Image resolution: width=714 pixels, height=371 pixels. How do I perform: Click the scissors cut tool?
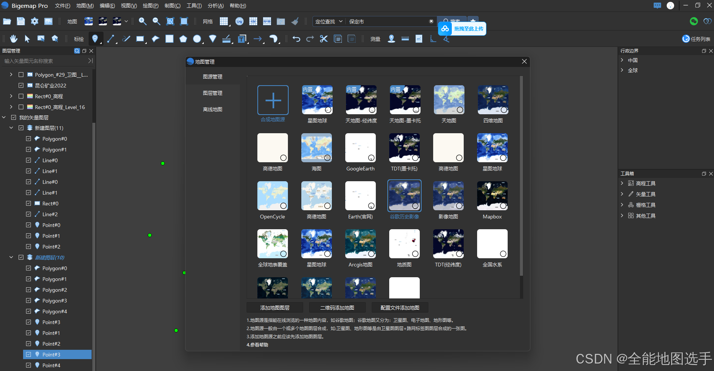[324, 39]
